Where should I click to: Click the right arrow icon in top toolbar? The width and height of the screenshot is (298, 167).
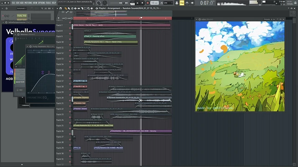point(192,3)
